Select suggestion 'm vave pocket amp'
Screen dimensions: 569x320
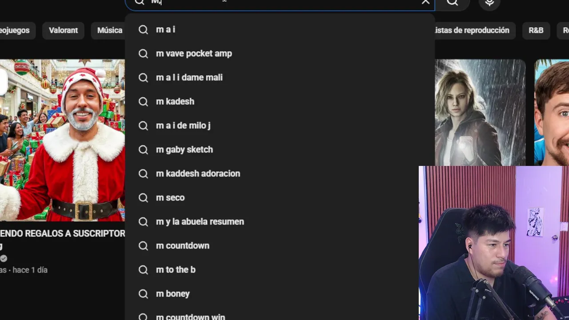280,53
